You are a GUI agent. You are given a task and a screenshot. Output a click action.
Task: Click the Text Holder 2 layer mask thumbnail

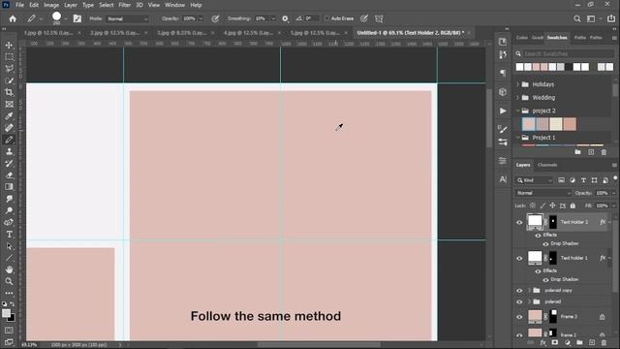click(553, 222)
